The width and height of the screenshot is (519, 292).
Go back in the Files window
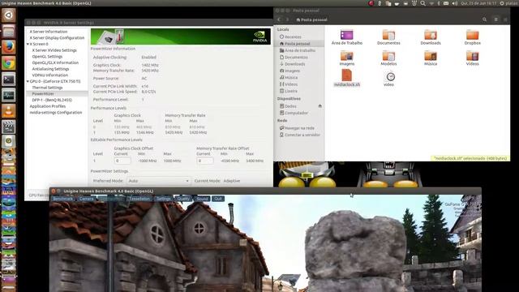pos(279,19)
